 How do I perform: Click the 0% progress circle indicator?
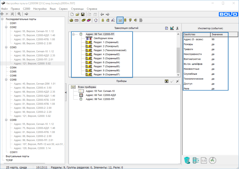tap(212, 160)
